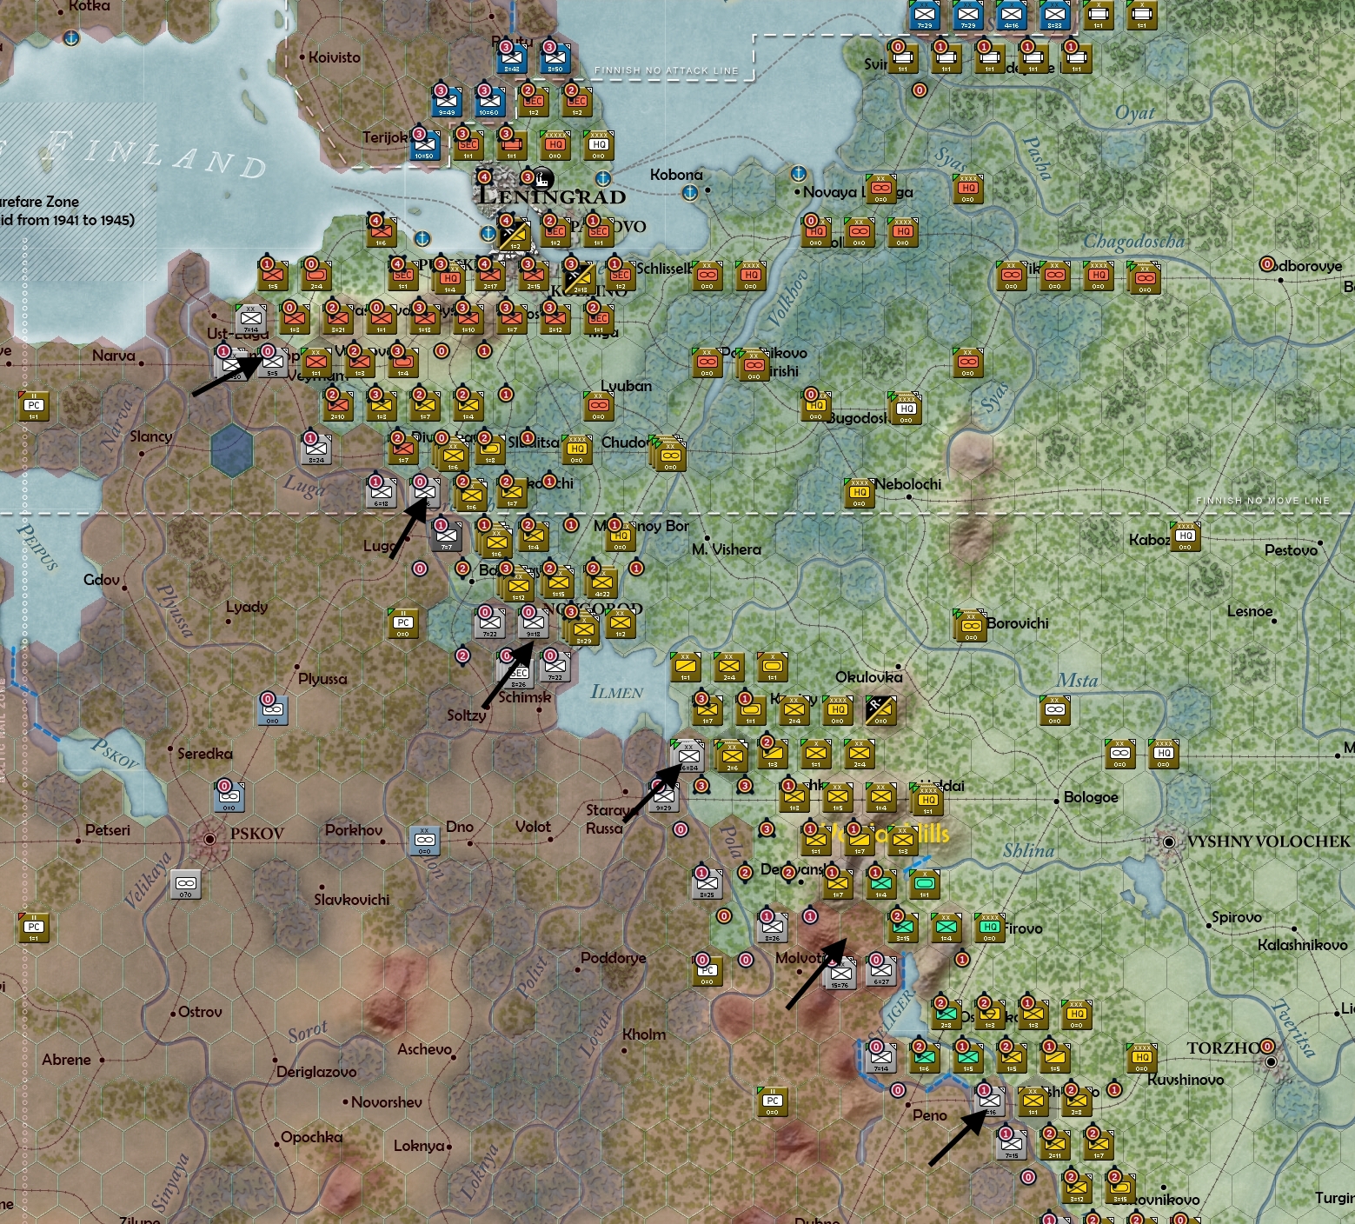Select the HQ counter at Kaboz
The image size is (1355, 1224).
point(1185,536)
